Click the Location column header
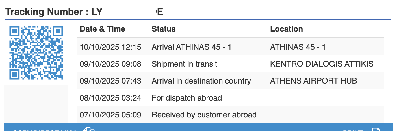This screenshot has width=399, height=131. (286, 29)
